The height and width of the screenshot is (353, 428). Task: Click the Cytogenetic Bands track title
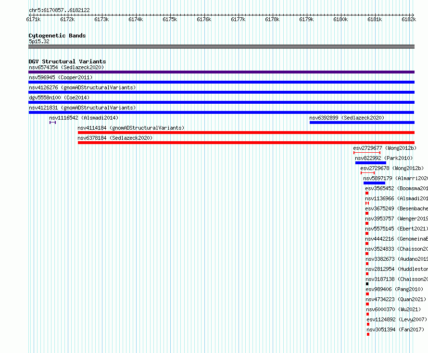[57, 36]
